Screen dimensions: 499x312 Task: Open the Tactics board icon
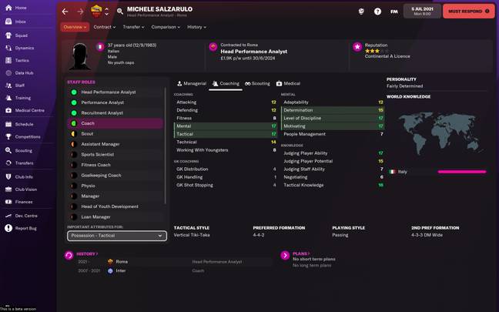[8, 60]
